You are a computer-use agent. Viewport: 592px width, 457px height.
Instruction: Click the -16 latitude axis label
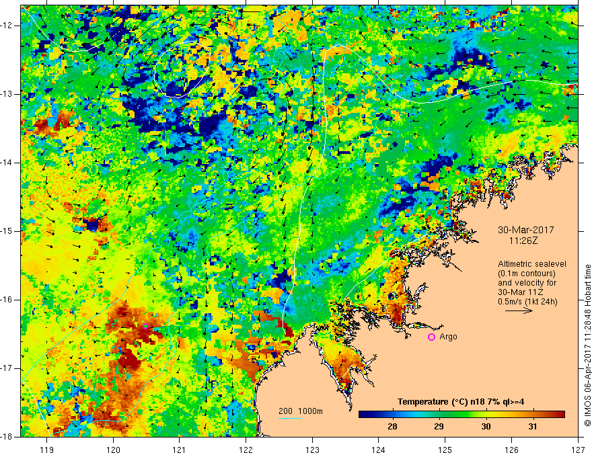(7, 300)
